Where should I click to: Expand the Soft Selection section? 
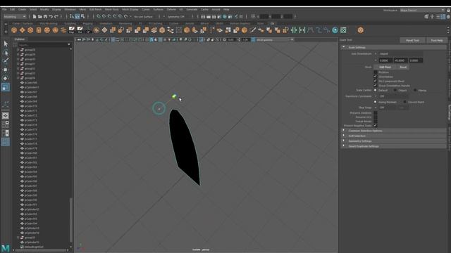tap(394, 136)
